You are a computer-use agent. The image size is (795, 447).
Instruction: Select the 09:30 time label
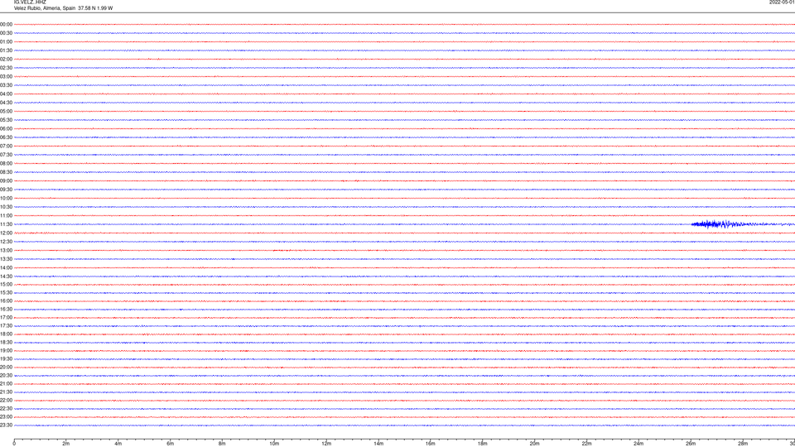pyautogui.click(x=6, y=190)
